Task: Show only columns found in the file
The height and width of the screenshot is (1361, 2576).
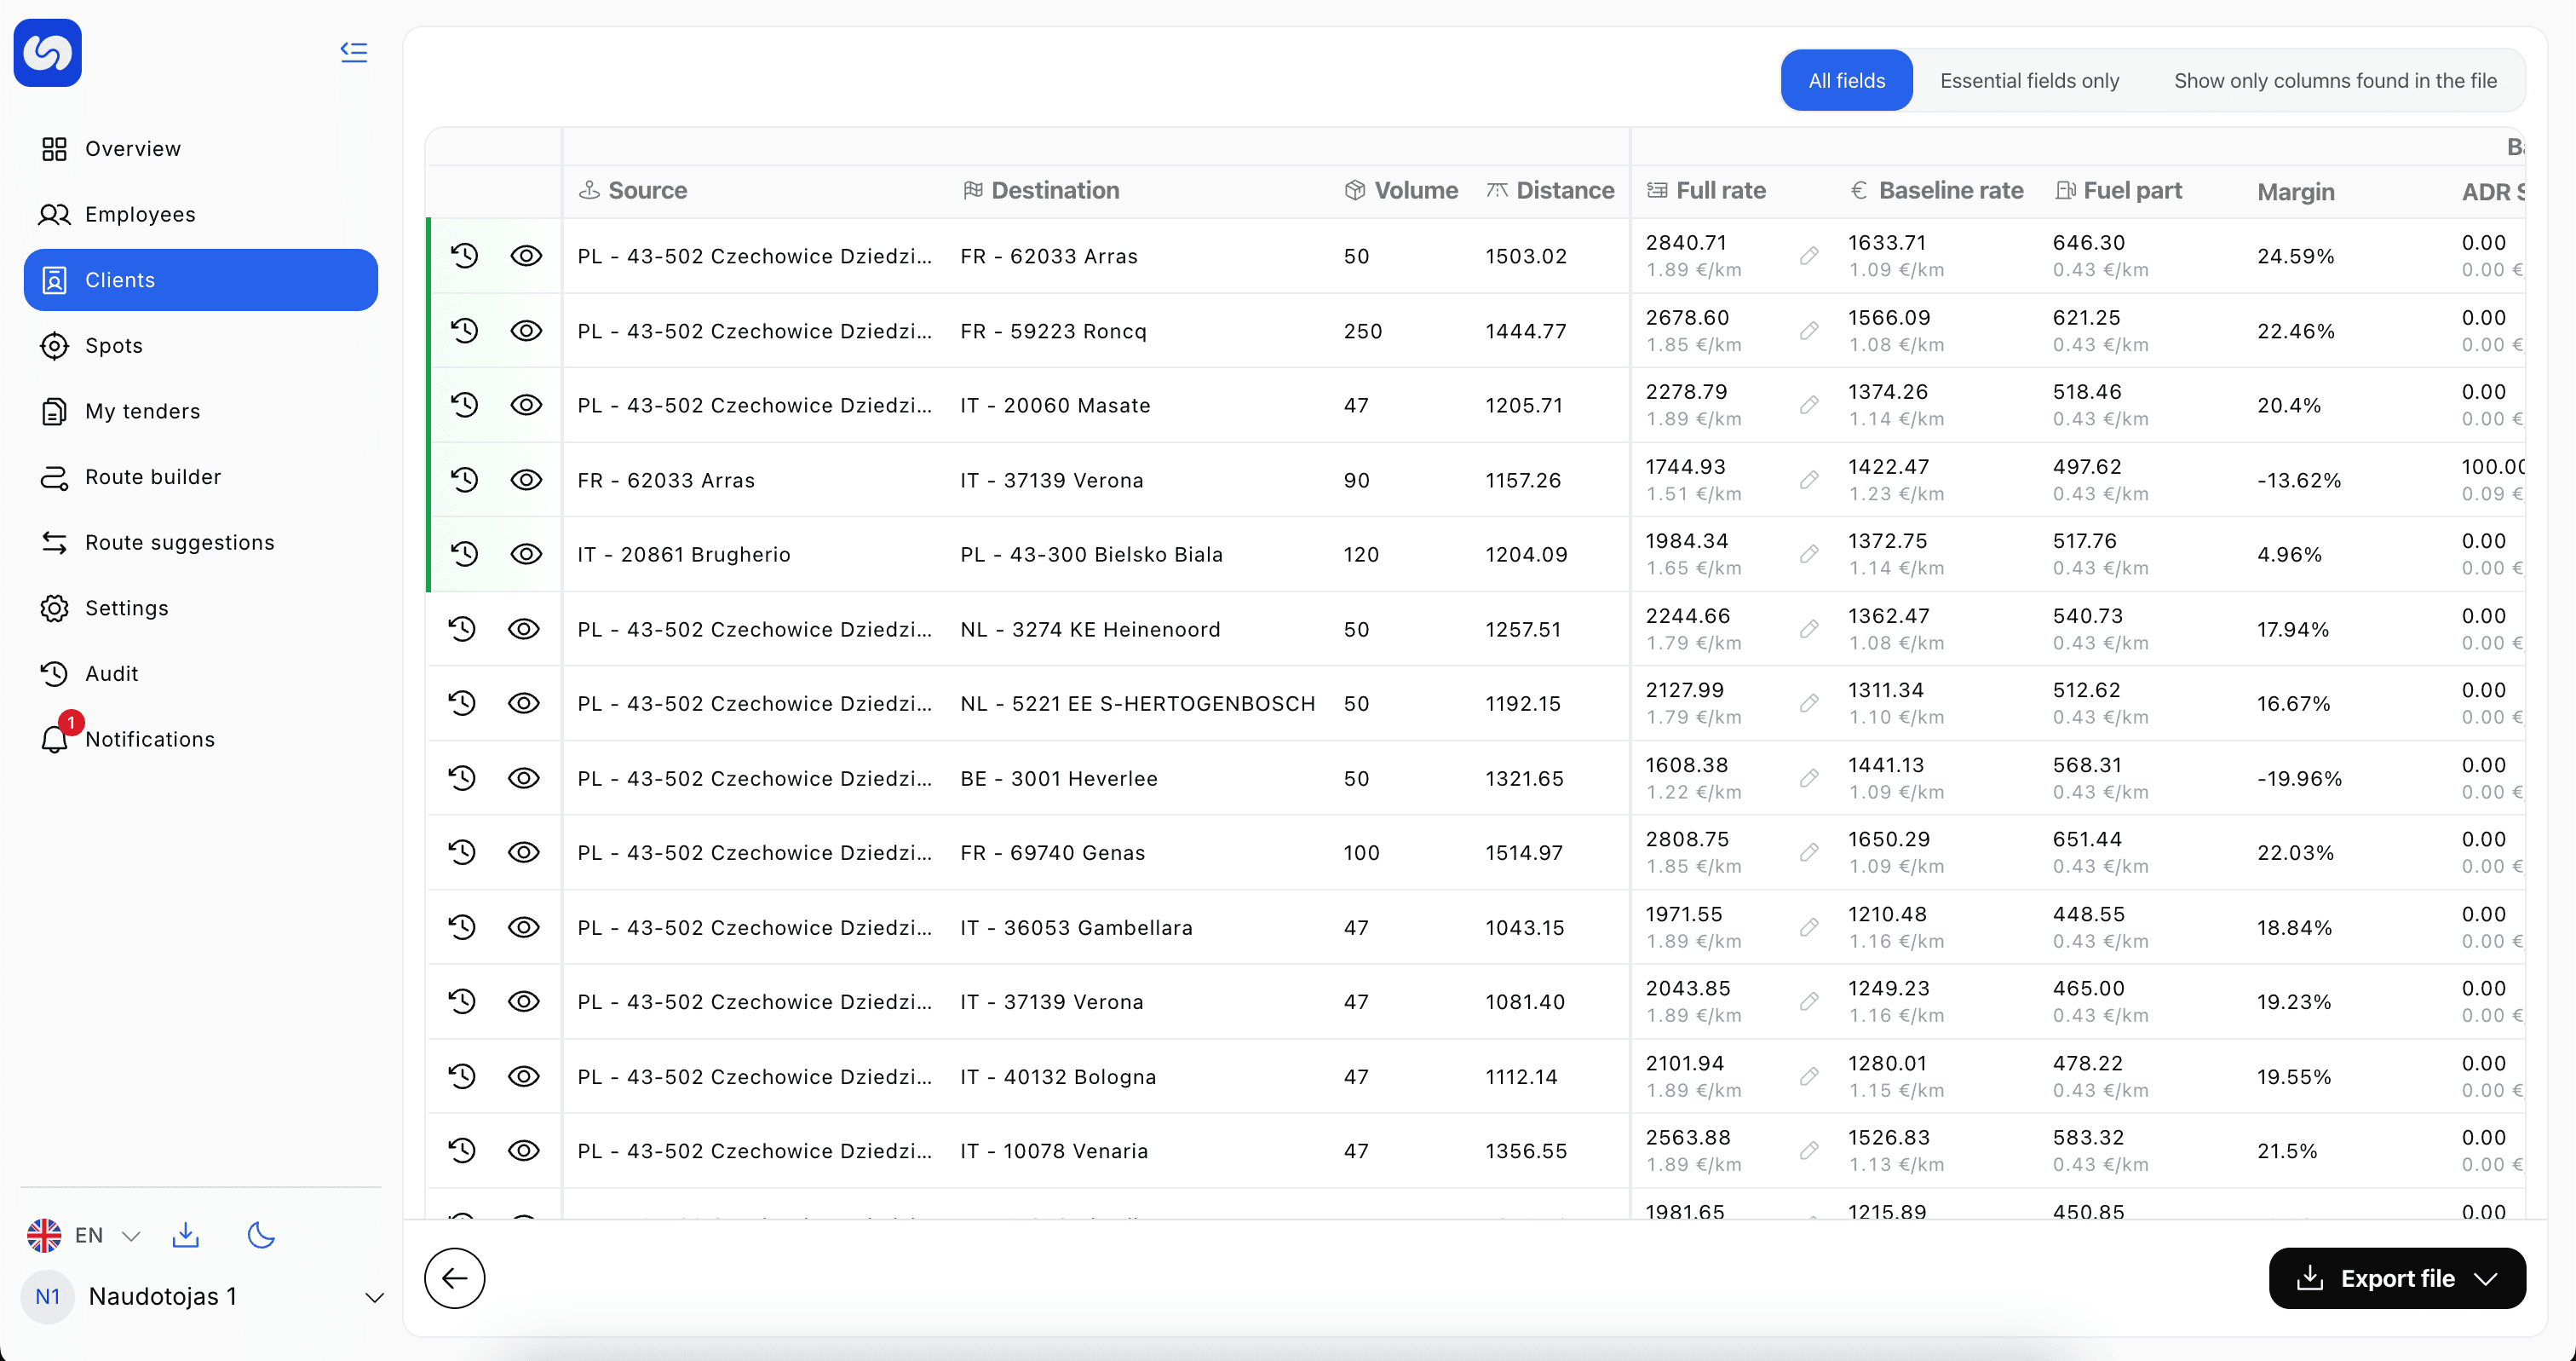Action: [x=2335, y=80]
